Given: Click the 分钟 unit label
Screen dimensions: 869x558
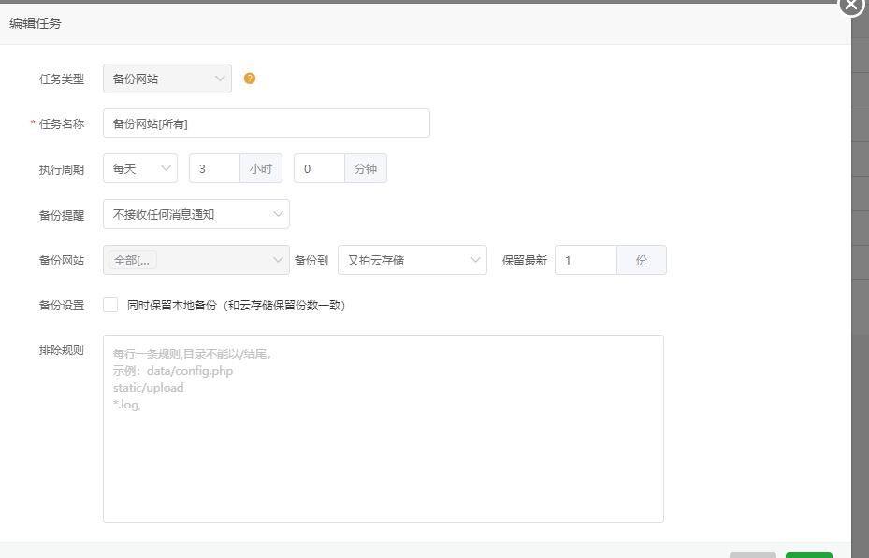Looking at the screenshot, I should click(365, 168).
